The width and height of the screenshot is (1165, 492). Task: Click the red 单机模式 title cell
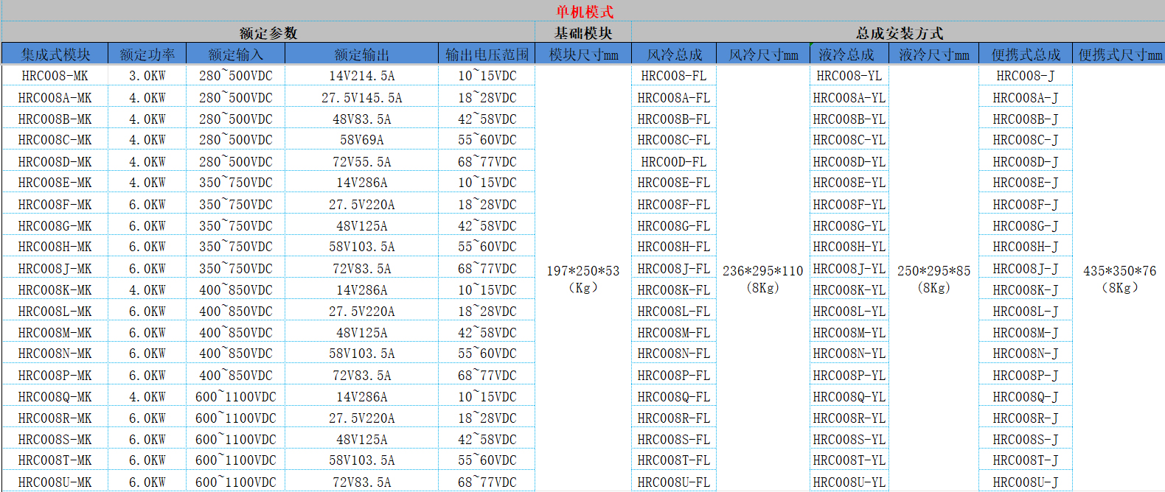click(584, 12)
